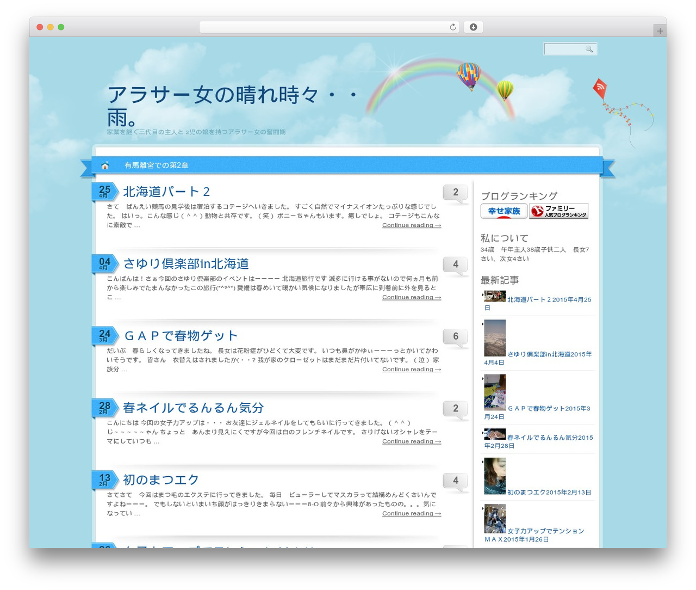The width and height of the screenshot is (696, 590).
Task: Open sidebar thumbnail for 初のまつエク
Action: 495,476
